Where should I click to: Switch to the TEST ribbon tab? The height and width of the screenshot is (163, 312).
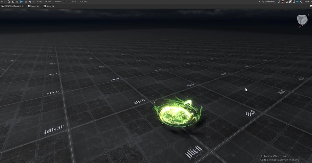coord(66,2)
